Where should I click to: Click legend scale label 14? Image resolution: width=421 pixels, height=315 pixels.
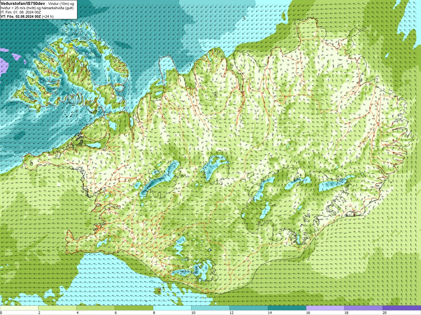click(x=270, y=313)
